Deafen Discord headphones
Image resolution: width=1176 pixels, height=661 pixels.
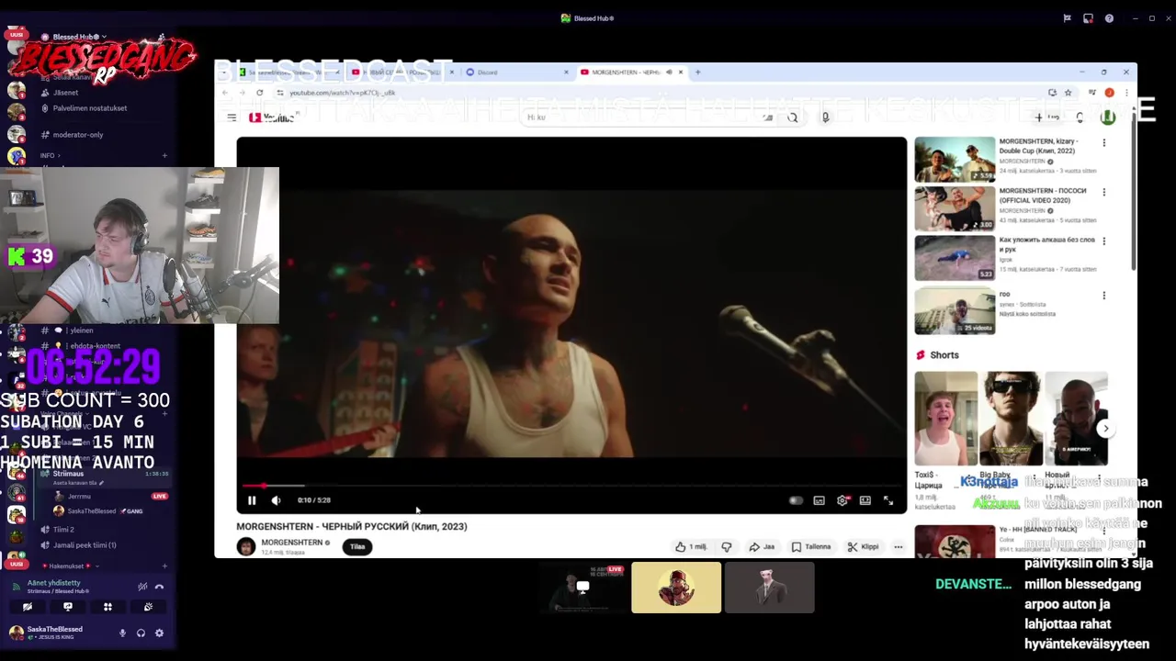pyautogui.click(x=141, y=633)
